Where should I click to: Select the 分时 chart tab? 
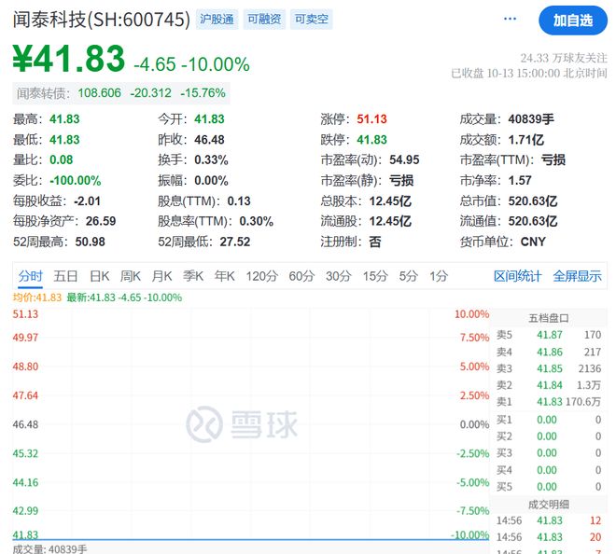pyautogui.click(x=30, y=276)
